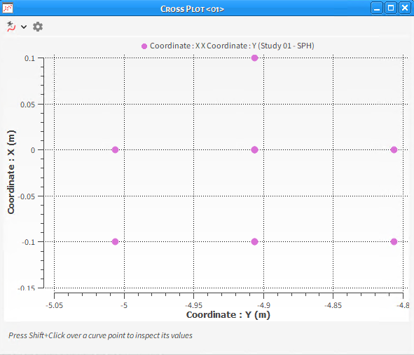Click the '-4.85' horizontal axis label
This screenshot has height=355, width=414.
[x=333, y=305]
